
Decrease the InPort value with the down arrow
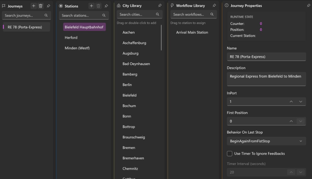pyautogui.click(x=300, y=102)
